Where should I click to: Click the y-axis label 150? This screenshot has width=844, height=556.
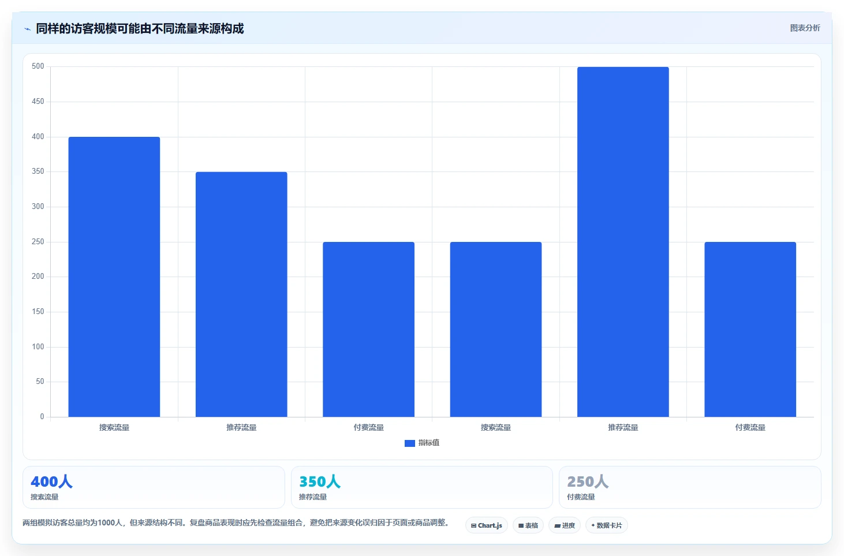pos(38,312)
